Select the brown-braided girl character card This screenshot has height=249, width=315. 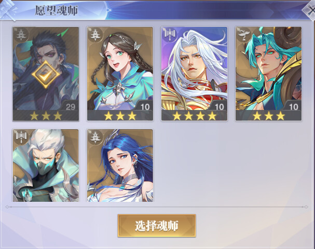pyautogui.click(x=120, y=74)
